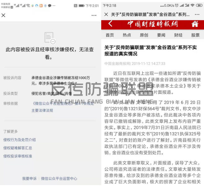Image resolution: width=204 pixels, height=186 pixels.
Task: Tap the home icon in red header
Action: [195, 24]
